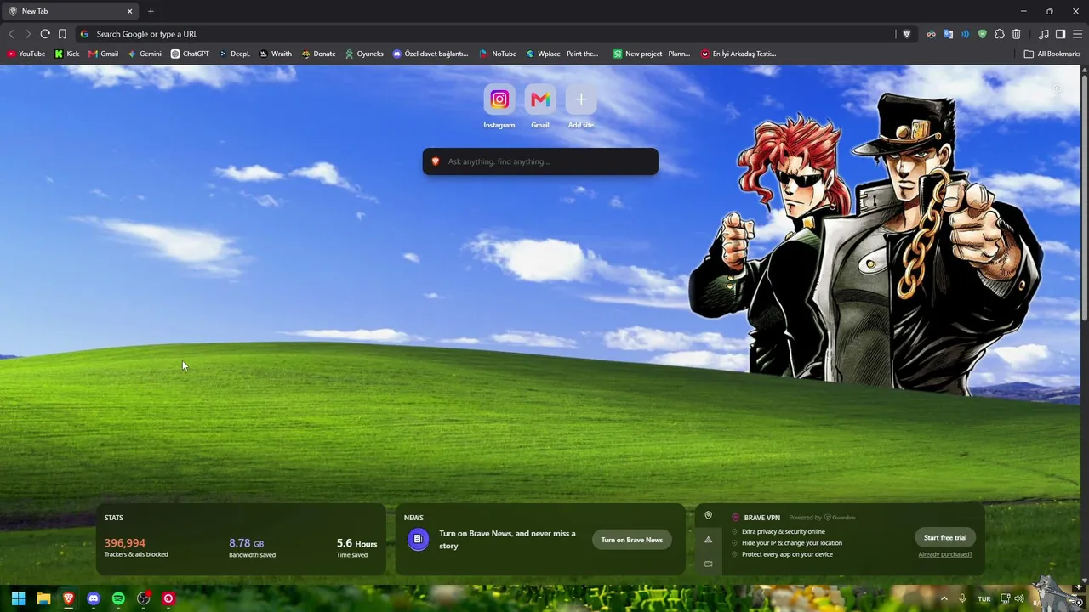Click the Brave icon in the taskbar
Image resolution: width=1089 pixels, height=612 pixels.
(x=68, y=598)
